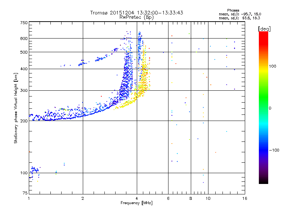Click the '500' y-axis tick label
Screen dimensions: 288x216
pyautogui.click(x=24, y=52)
